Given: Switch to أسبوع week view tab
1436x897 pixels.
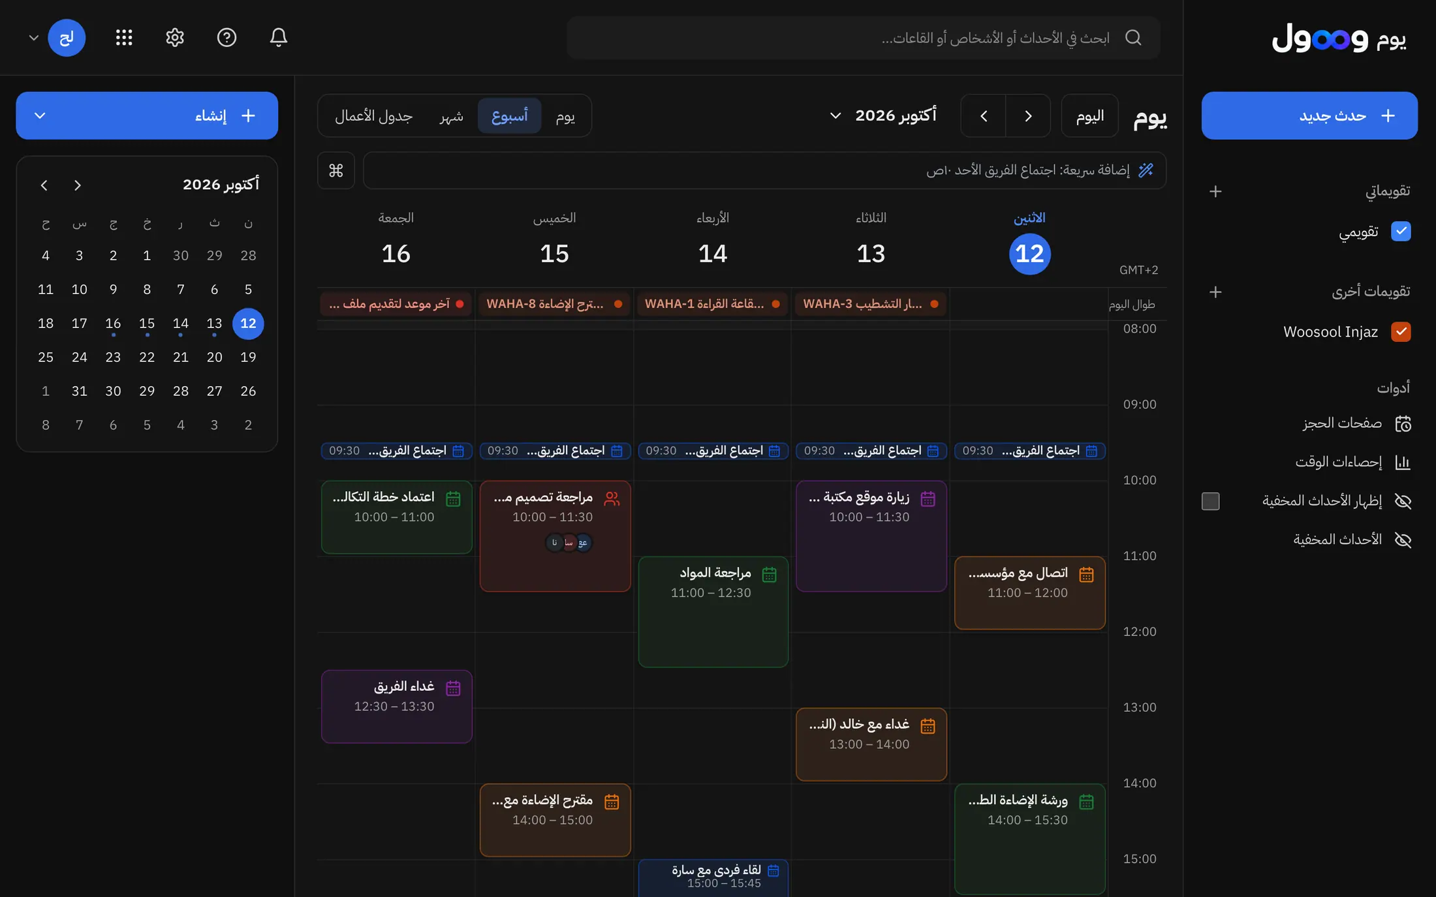Looking at the screenshot, I should [x=510, y=115].
